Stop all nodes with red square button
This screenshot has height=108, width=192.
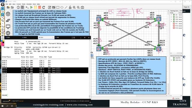[39, 7]
